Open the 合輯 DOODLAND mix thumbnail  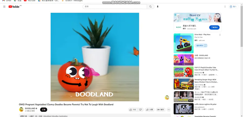click(x=184, y=60)
